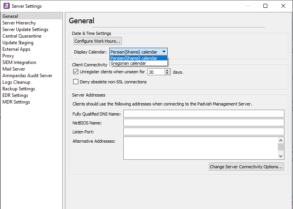The width and height of the screenshot is (293, 209).
Task: Close the Server Settings window
Action: [283, 6]
